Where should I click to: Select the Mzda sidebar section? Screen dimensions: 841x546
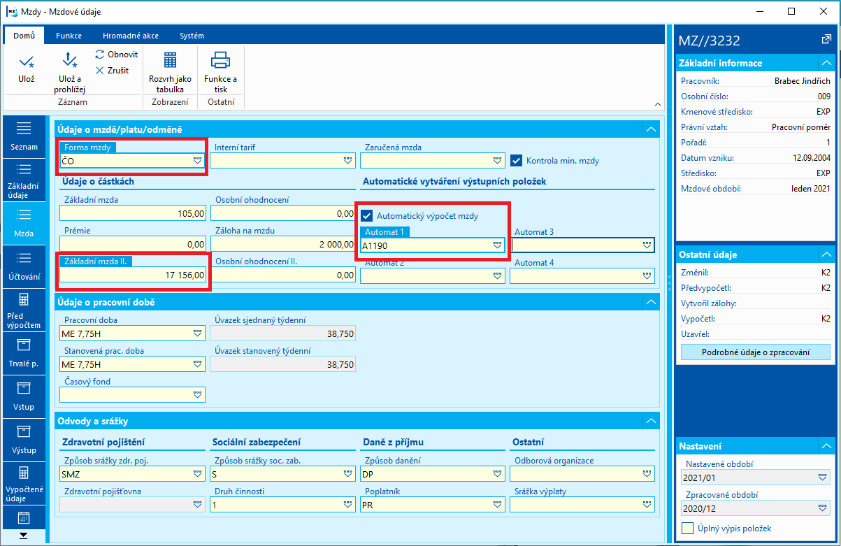point(24,223)
